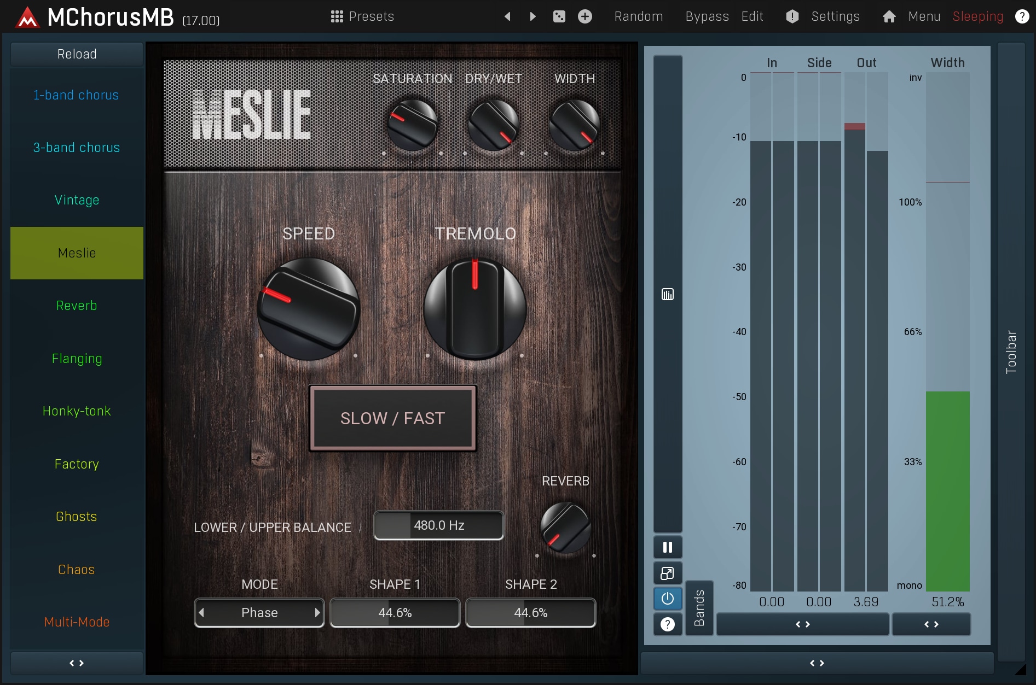The image size is (1036, 685).
Task: Click the plus add preset icon
Action: tap(584, 16)
